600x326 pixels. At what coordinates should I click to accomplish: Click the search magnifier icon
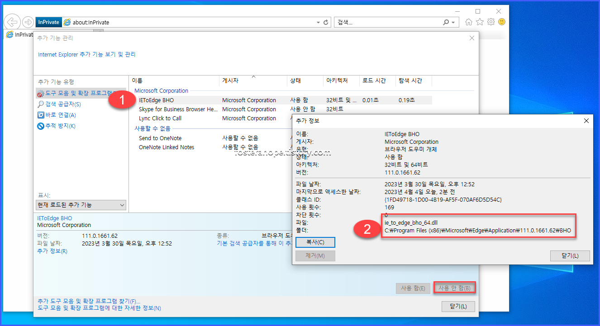447,22
